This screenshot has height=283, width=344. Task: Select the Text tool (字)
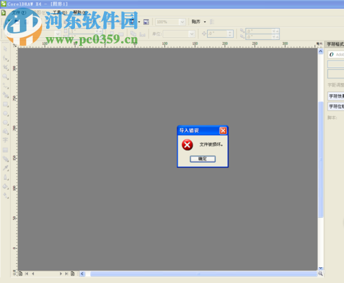[6, 140]
